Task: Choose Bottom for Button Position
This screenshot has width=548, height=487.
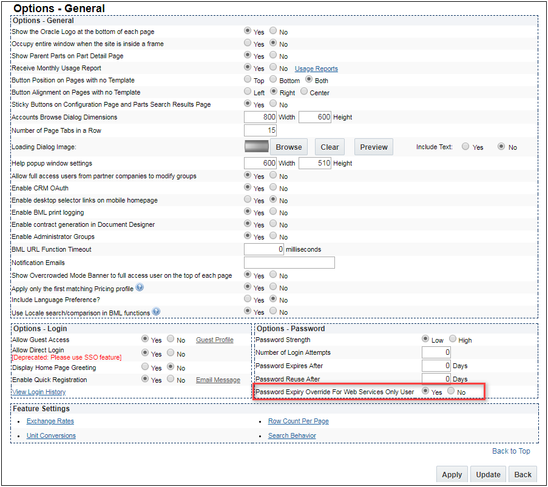Action: 273,79
